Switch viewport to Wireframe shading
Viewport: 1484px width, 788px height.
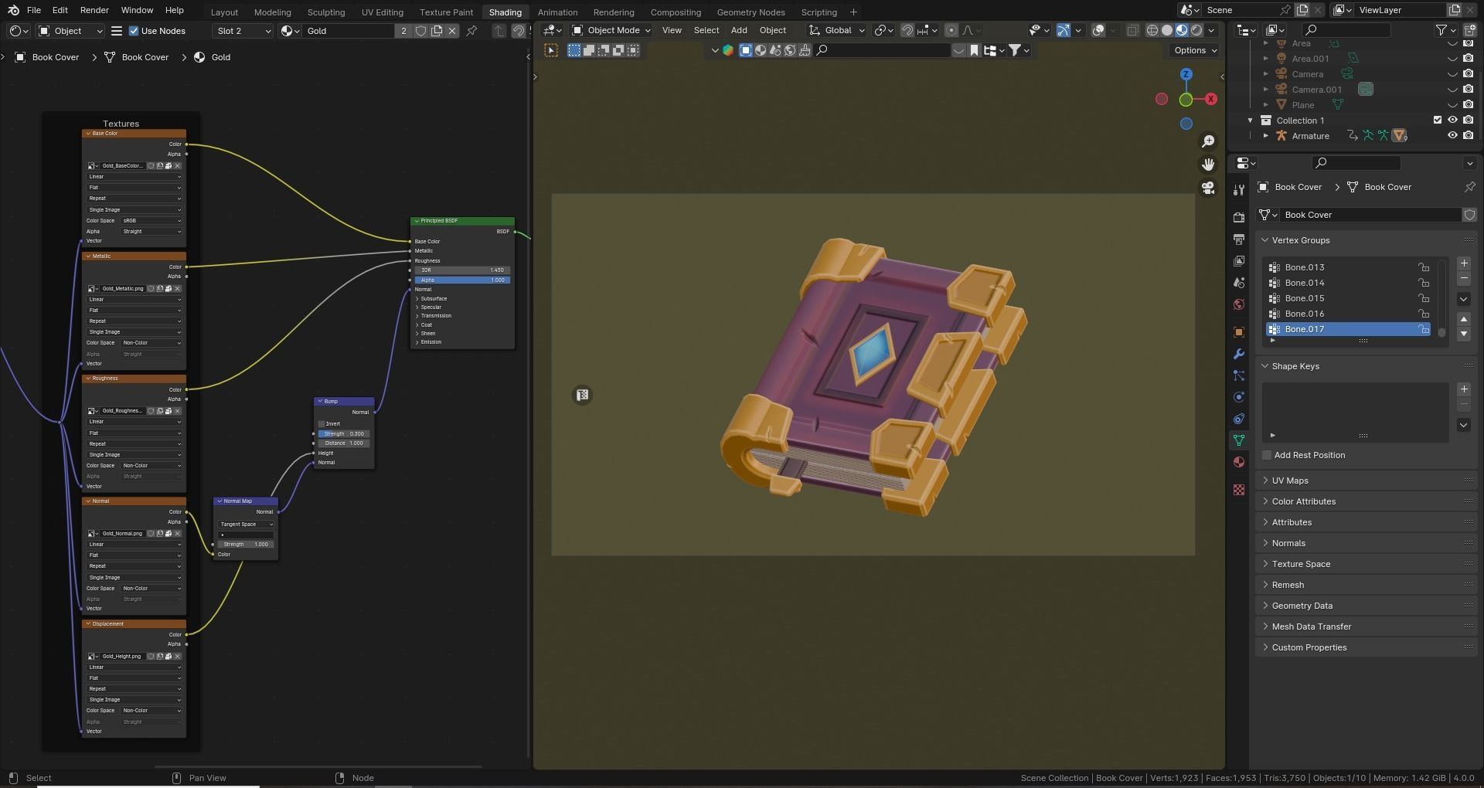[x=1152, y=31]
